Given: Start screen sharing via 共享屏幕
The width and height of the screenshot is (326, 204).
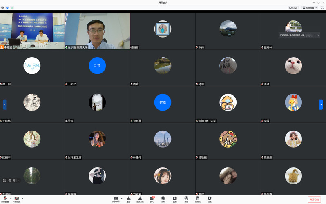Looking at the screenshot, I should tap(116, 199).
